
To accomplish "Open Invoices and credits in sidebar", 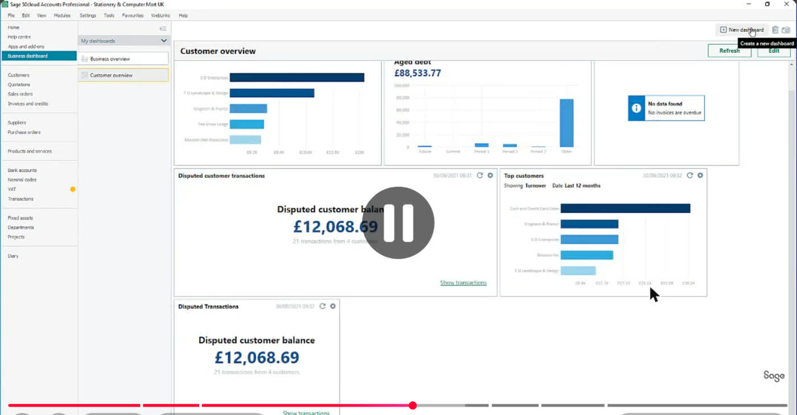I will coord(28,103).
